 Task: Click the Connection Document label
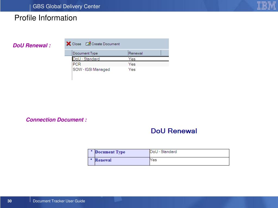56,120
